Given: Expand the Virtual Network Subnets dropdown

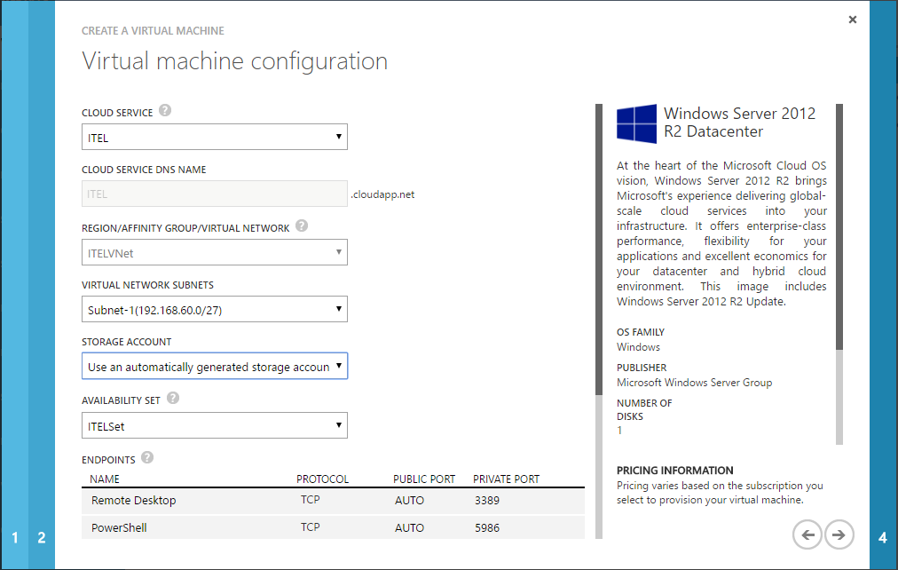Looking at the screenshot, I should click(214, 309).
